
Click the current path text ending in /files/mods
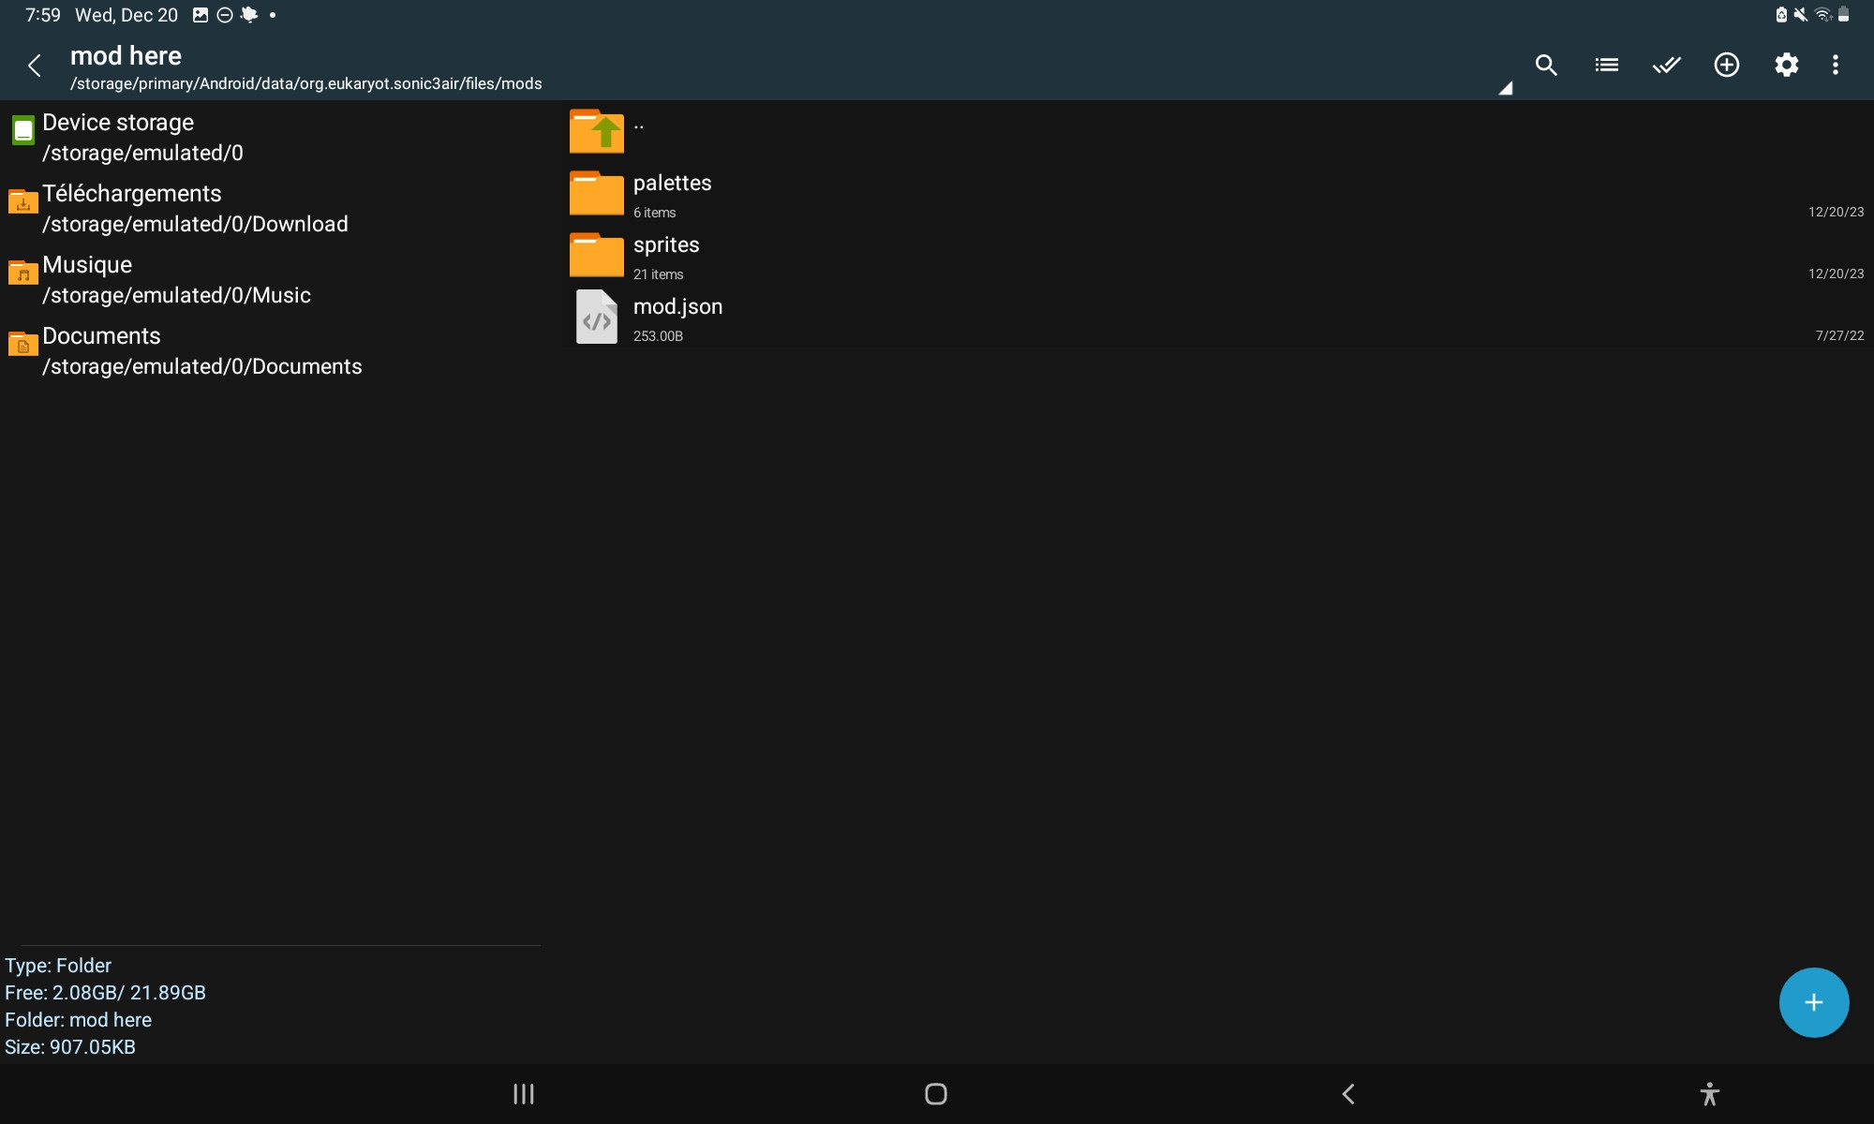click(x=306, y=83)
